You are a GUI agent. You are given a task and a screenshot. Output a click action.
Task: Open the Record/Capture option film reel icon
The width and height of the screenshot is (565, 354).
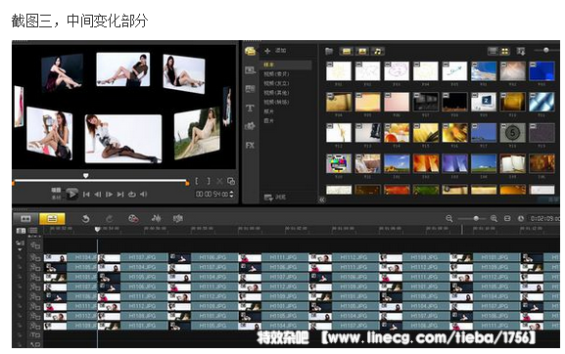133,218
